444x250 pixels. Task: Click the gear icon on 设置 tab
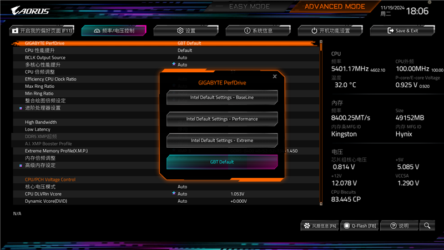pos(180,31)
